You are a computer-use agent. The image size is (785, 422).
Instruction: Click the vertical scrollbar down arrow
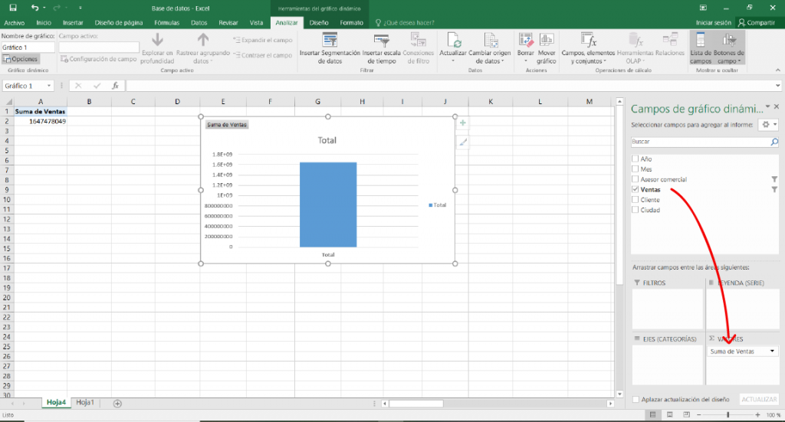[619, 394]
